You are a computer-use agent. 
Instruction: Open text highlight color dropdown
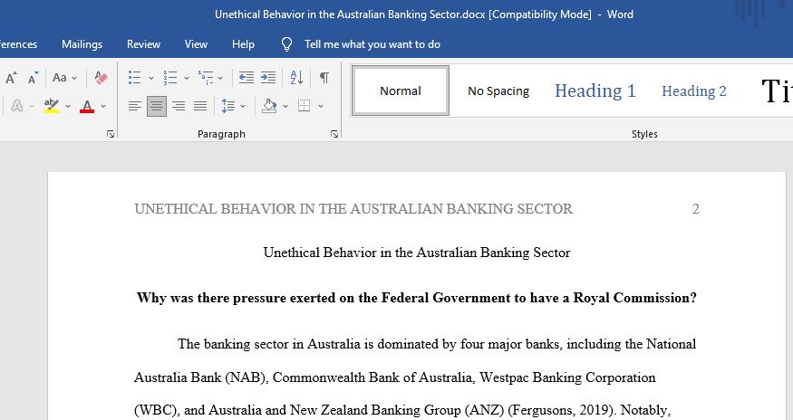[68, 106]
